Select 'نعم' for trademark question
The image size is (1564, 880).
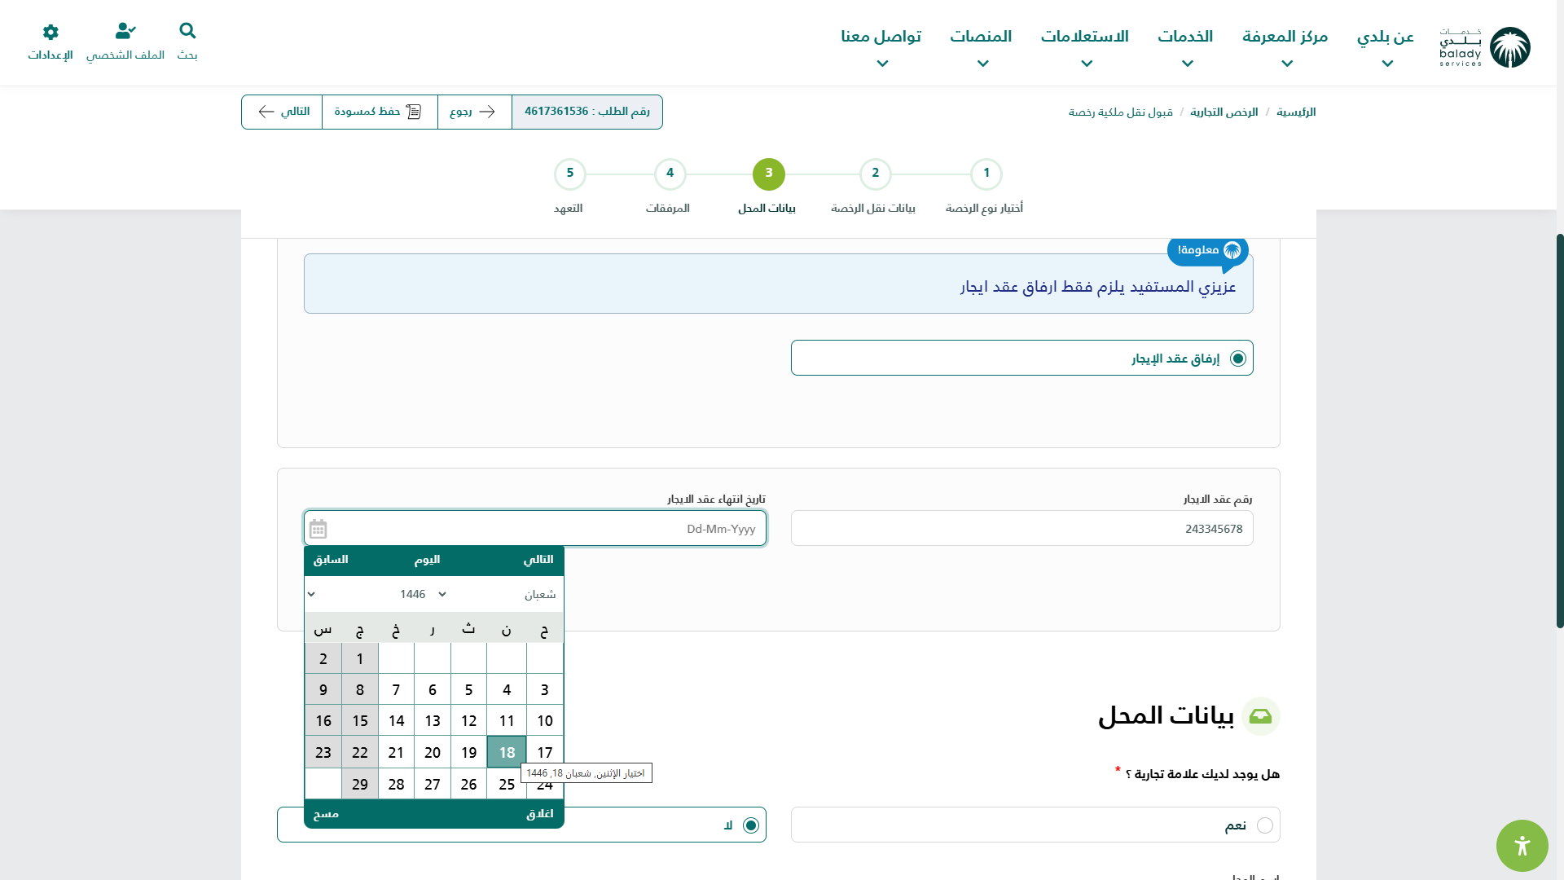(x=1264, y=825)
